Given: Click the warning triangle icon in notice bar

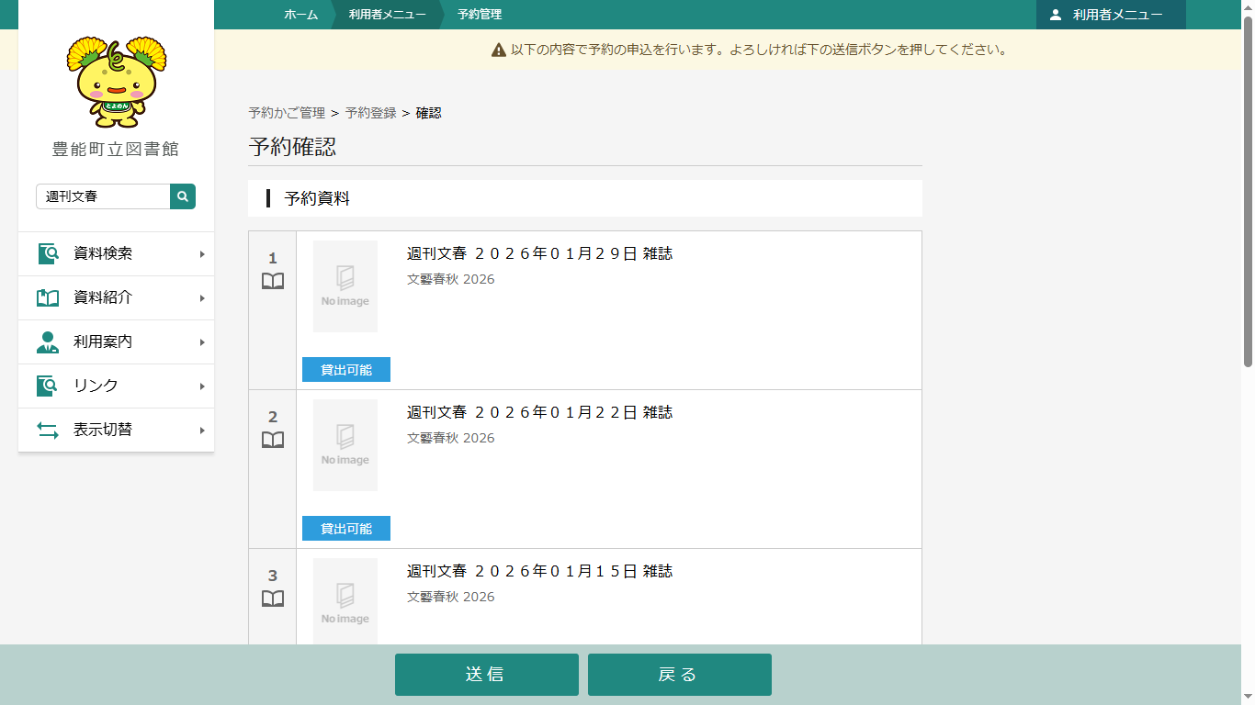Looking at the screenshot, I should coord(499,50).
